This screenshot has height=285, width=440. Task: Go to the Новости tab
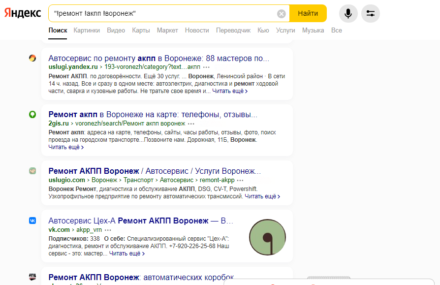pyautogui.click(x=197, y=31)
